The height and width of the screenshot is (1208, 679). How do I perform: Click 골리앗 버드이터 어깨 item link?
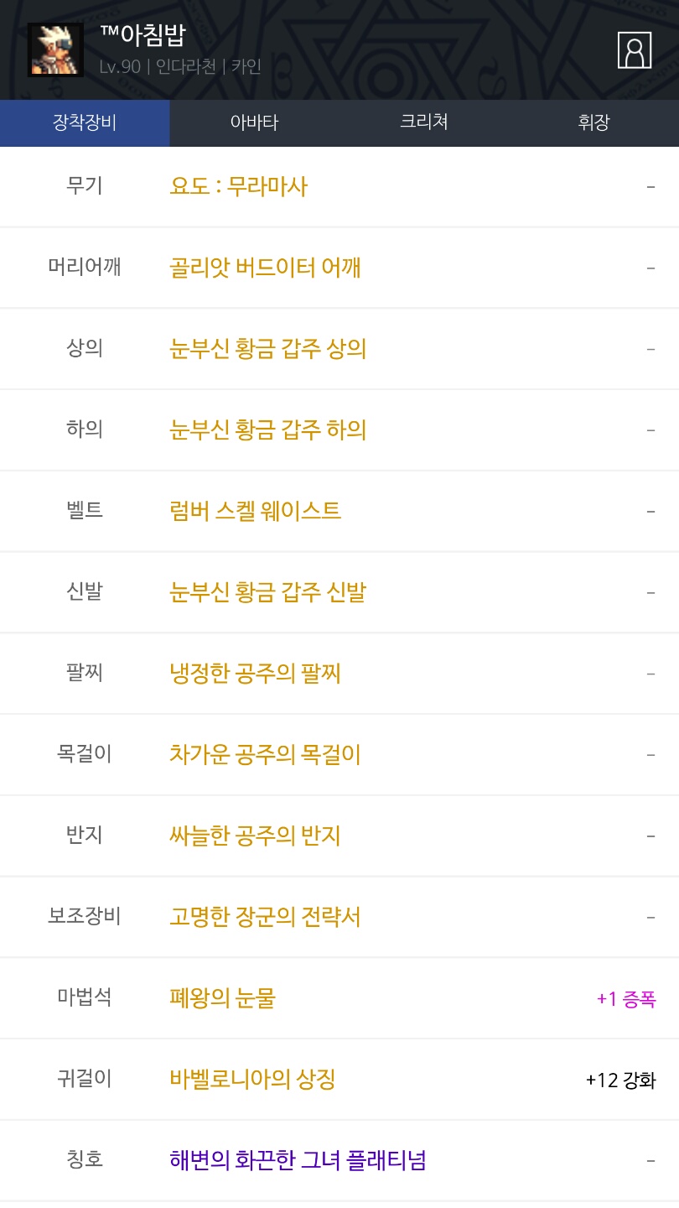coord(265,268)
